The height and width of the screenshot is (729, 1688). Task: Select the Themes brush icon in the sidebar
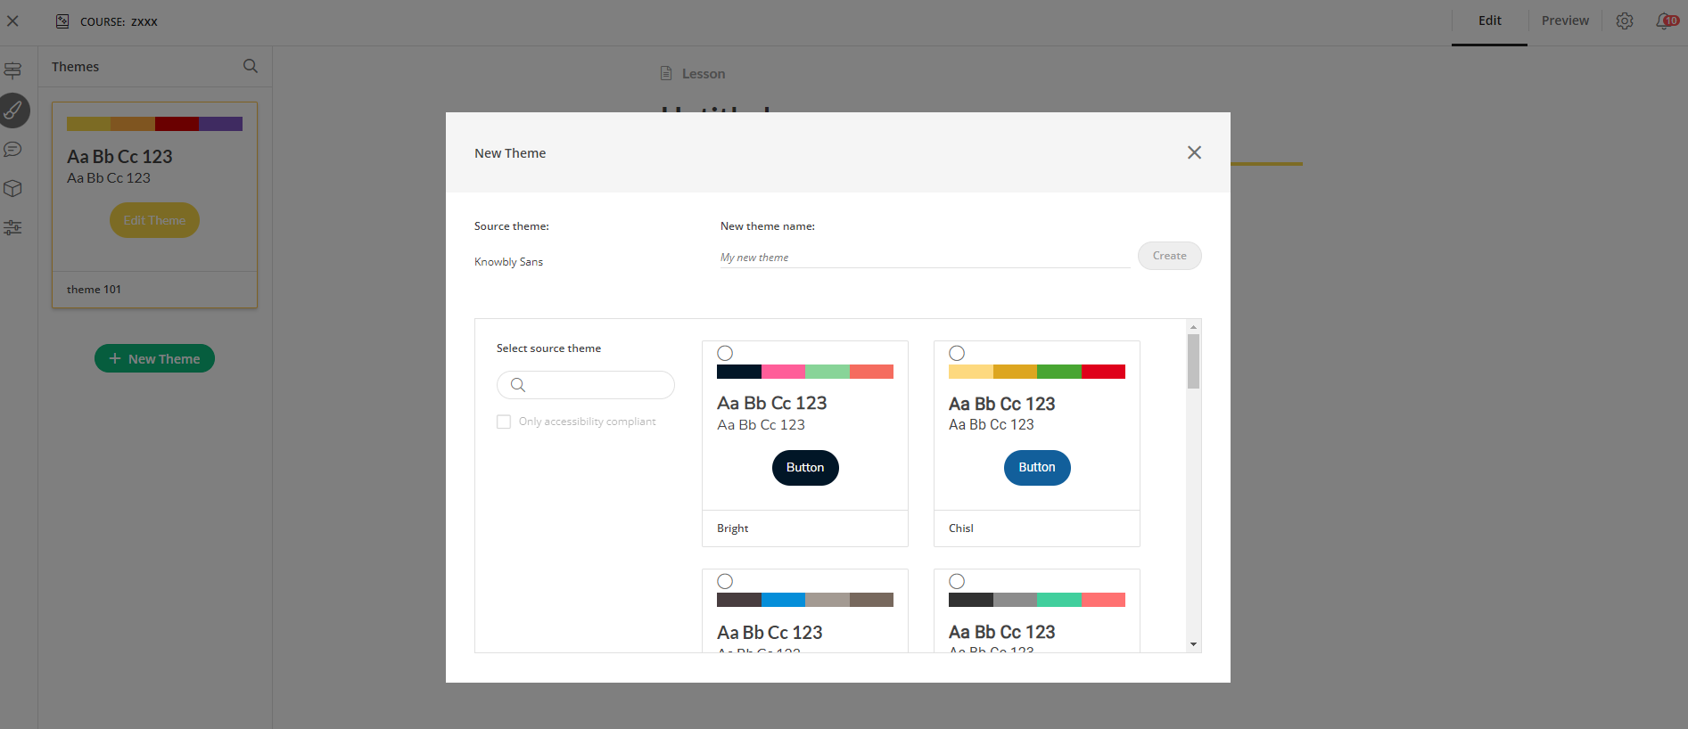tap(13, 111)
